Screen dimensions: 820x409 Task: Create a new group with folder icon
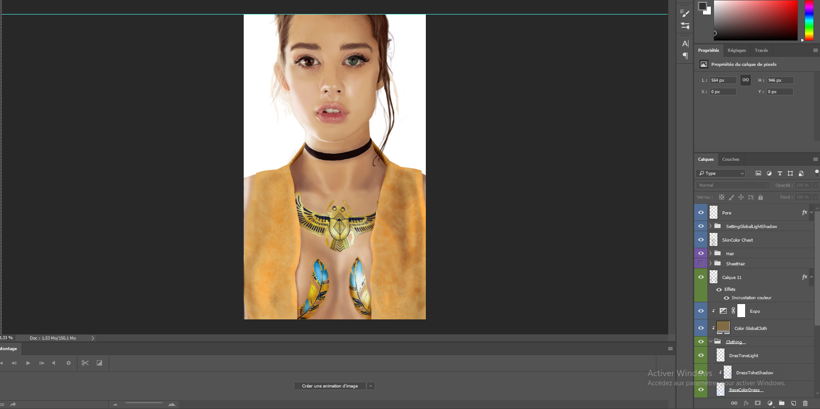click(x=781, y=403)
